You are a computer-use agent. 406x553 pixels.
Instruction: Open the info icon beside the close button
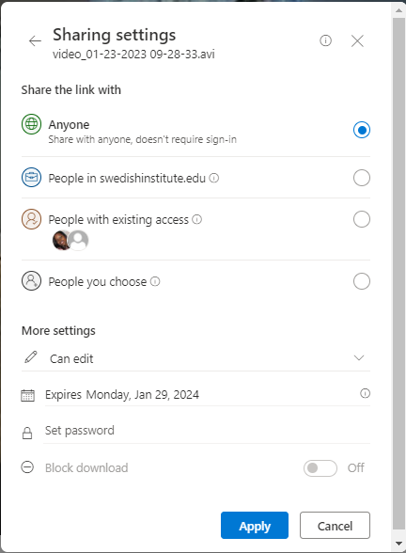click(x=325, y=40)
